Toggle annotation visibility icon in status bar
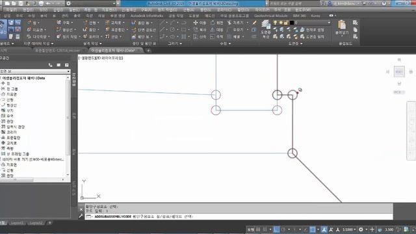The width and height of the screenshot is (416, 234). coord(324,229)
